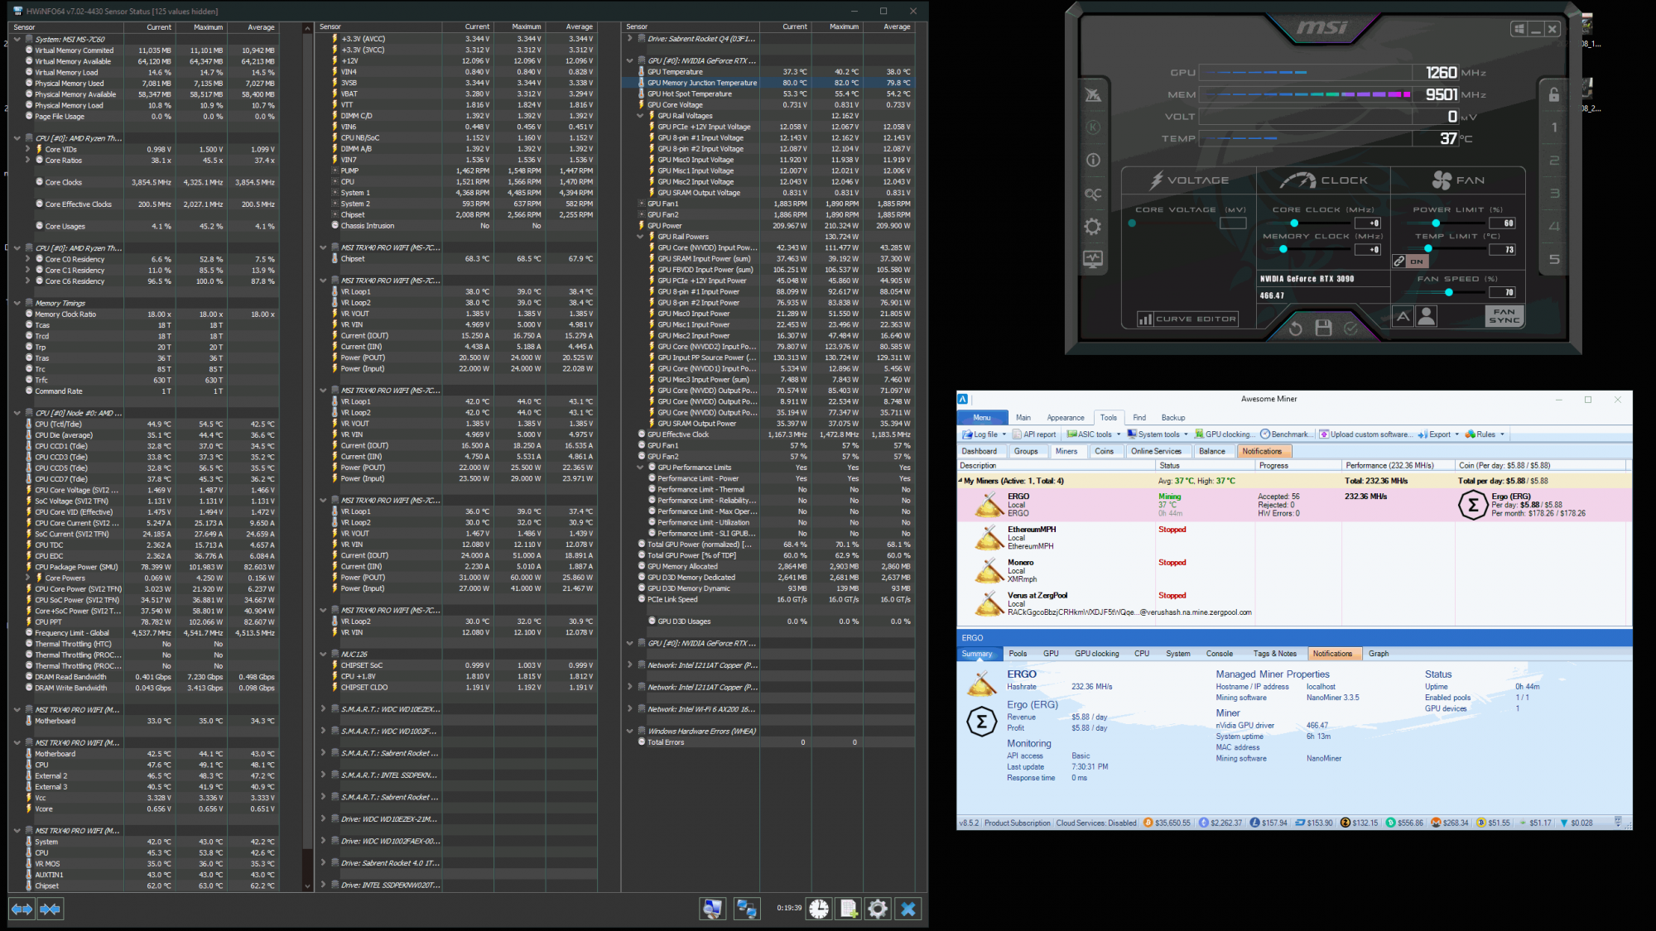Click the HWiNFO clock reset icon

(x=819, y=909)
